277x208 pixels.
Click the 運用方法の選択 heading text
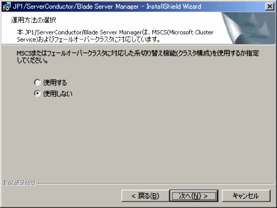(33, 20)
